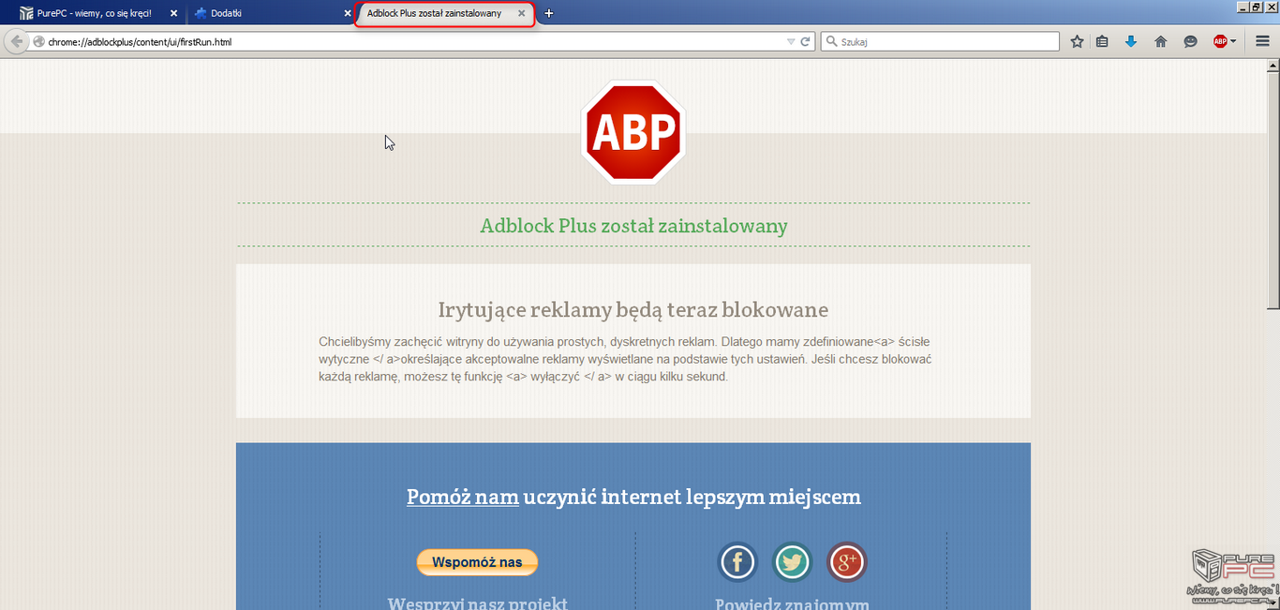Close the Dodatki tab

pyautogui.click(x=348, y=13)
